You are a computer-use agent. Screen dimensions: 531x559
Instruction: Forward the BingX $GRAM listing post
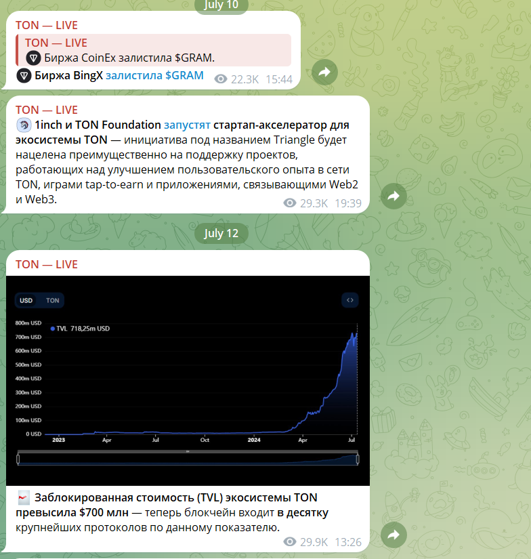tap(324, 73)
